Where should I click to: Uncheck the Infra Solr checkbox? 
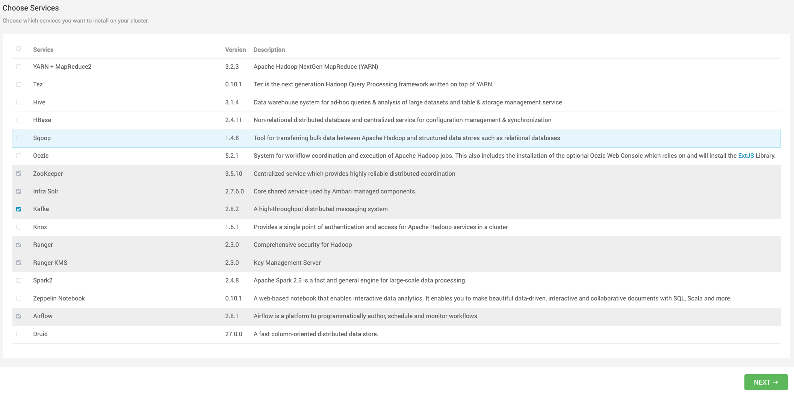pyautogui.click(x=18, y=192)
